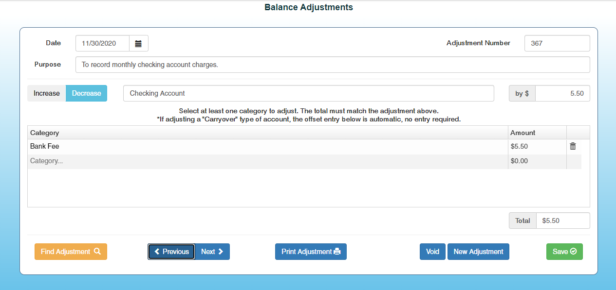Select the Decrease toggle option
The width and height of the screenshot is (616, 290).
(86, 93)
